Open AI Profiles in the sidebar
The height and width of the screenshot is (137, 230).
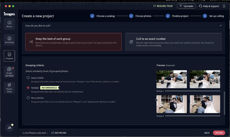pyautogui.click(x=9, y=40)
